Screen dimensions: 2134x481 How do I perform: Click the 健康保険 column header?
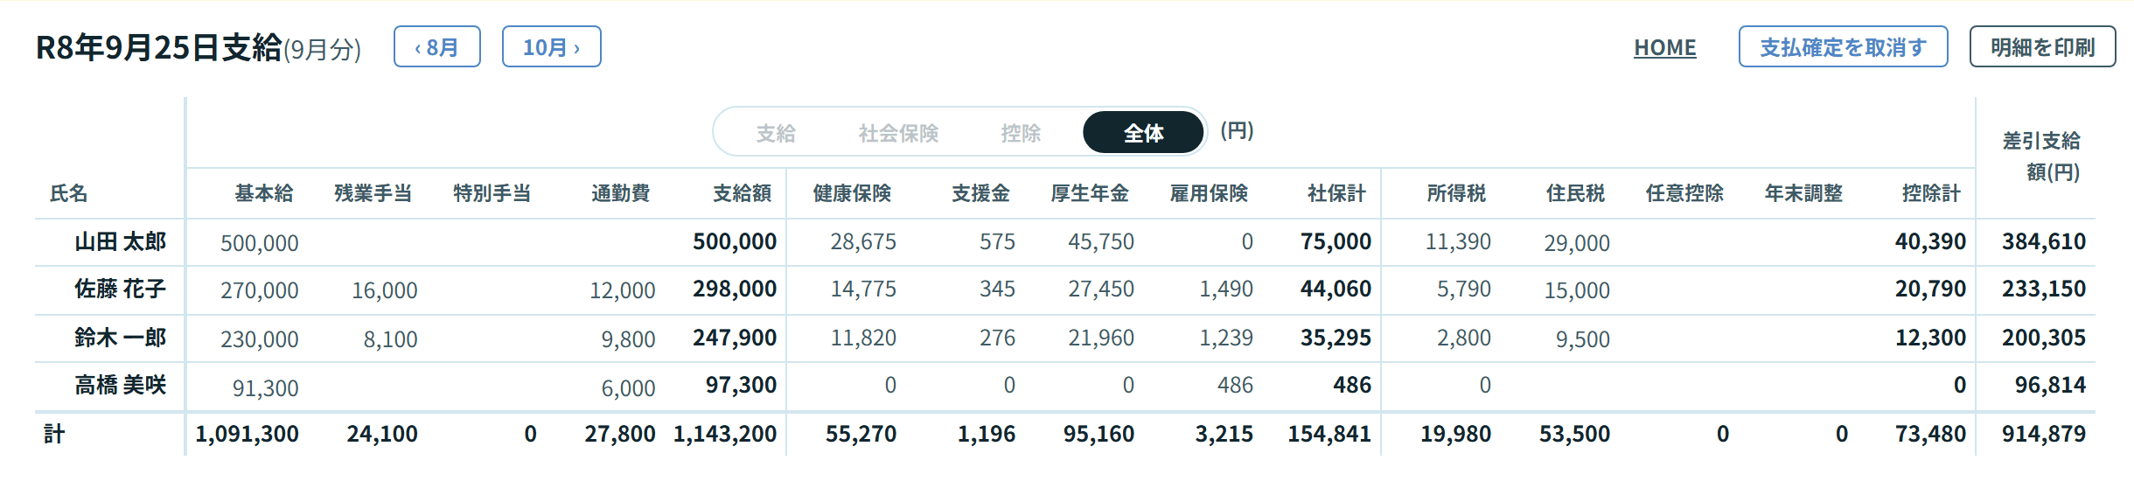point(853,193)
